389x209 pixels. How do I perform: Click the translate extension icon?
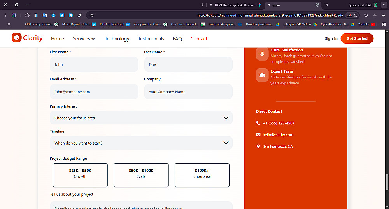pos(45,16)
